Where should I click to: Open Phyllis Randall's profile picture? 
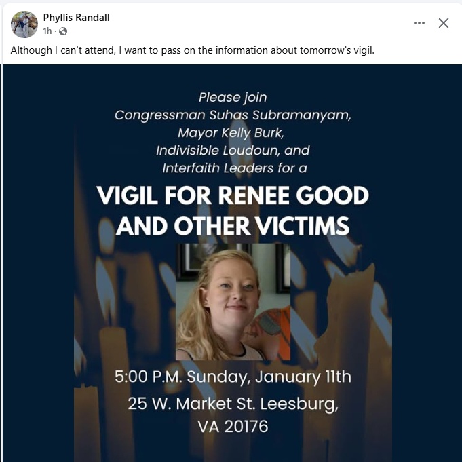coord(24,24)
